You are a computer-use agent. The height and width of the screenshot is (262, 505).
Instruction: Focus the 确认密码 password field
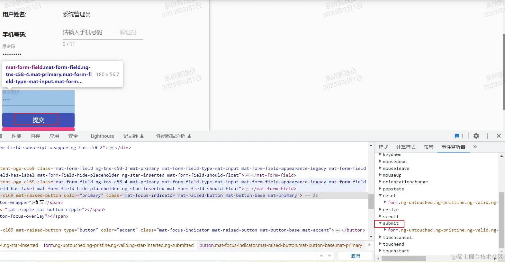click(38, 100)
